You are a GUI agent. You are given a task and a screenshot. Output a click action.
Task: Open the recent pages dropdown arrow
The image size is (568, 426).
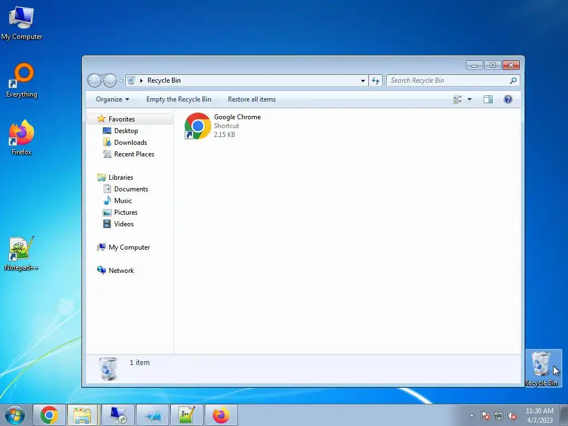pyautogui.click(x=121, y=81)
